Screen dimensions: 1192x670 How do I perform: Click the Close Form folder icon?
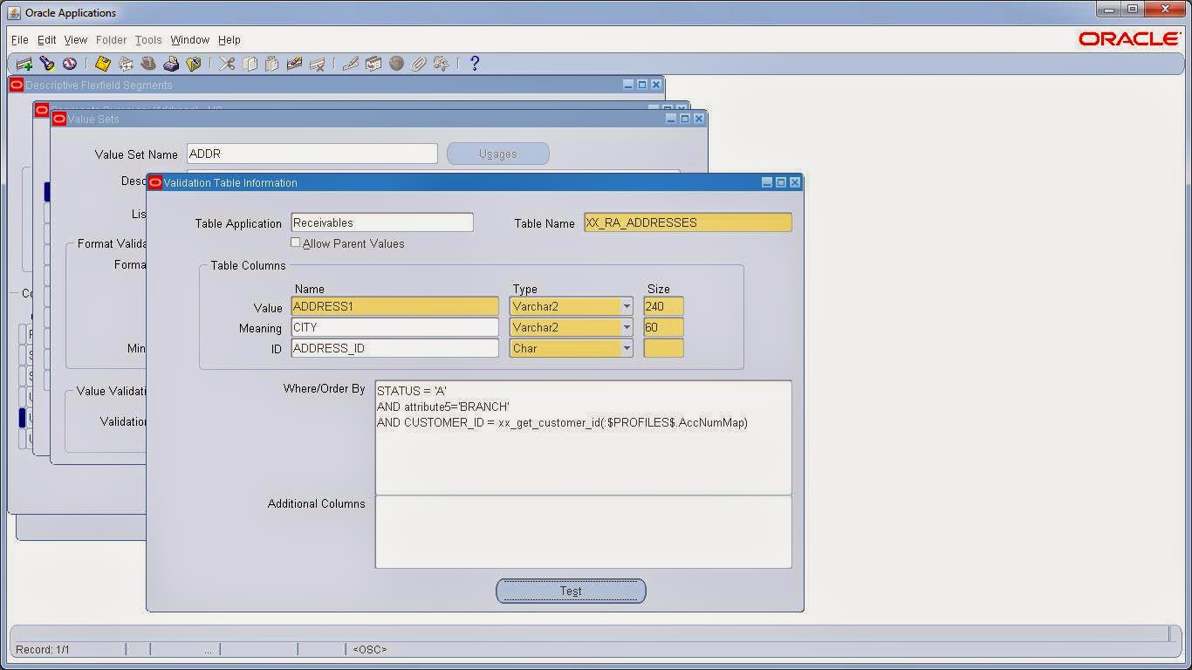pos(194,64)
